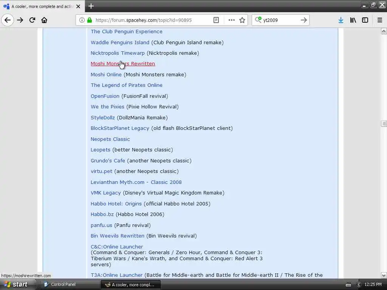Open the Leopets link

click(100, 150)
